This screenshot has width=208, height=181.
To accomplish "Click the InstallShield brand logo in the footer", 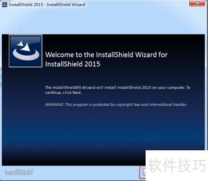I will coord(19,172).
